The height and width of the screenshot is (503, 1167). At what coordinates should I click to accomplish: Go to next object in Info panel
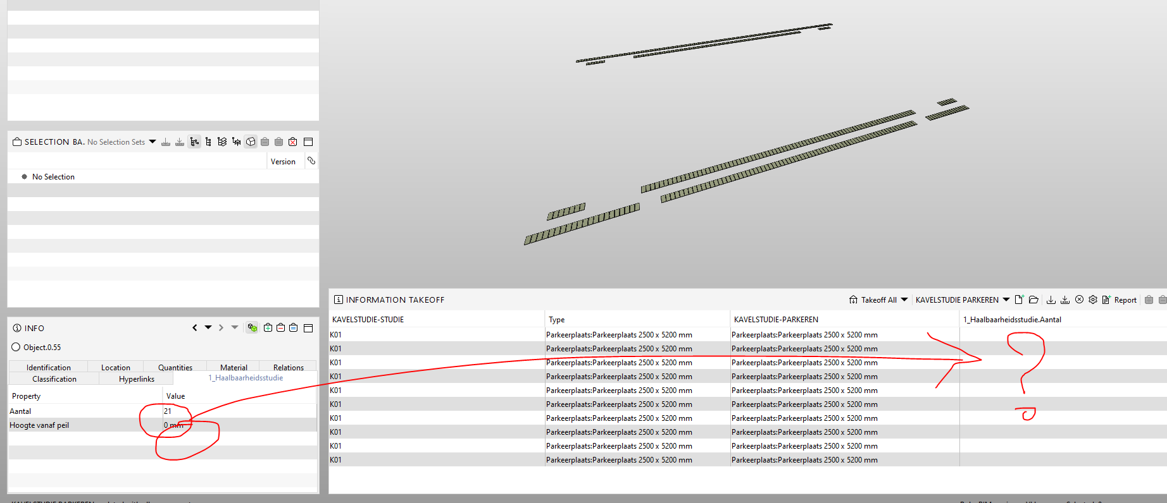tap(221, 328)
